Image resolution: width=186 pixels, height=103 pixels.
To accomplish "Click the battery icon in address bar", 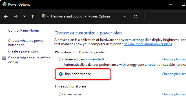I will 43,16.
